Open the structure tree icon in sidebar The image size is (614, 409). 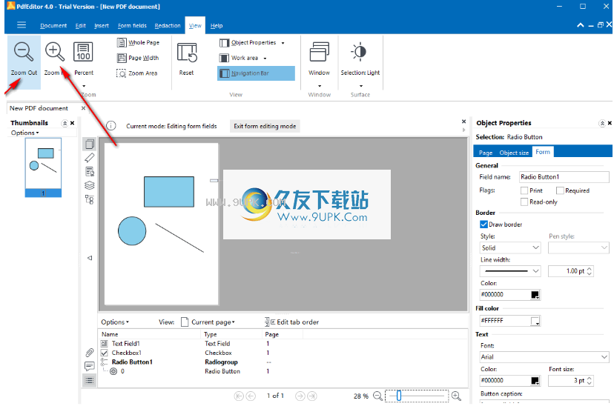90,199
